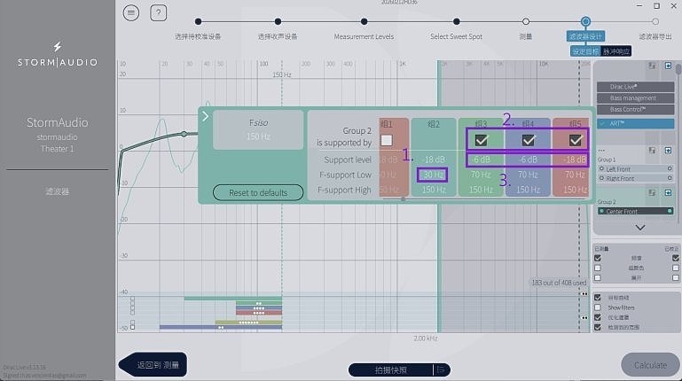Click the 30 Hz F-support Low field of 组2
The width and height of the screenshot is (682, 381).
click(433, 175)
